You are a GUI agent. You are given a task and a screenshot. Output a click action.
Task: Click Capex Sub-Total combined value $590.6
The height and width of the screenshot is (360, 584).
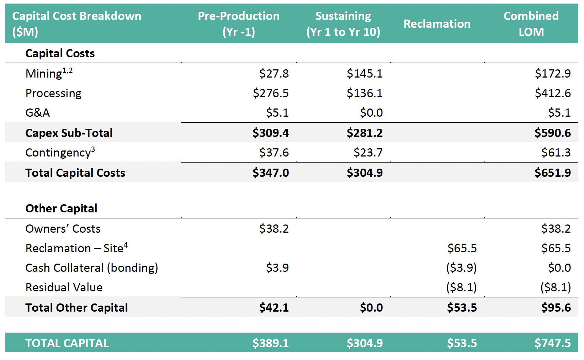[552, 133]
